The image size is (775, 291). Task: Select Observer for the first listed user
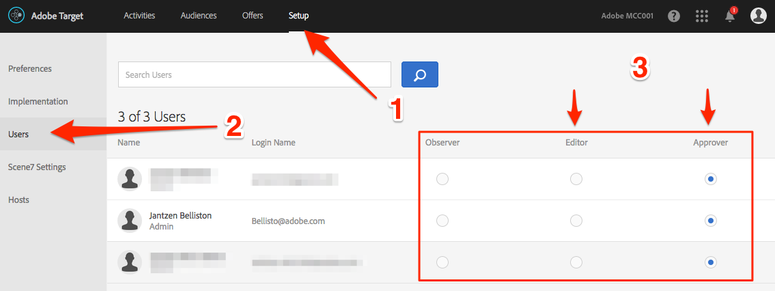442,179
